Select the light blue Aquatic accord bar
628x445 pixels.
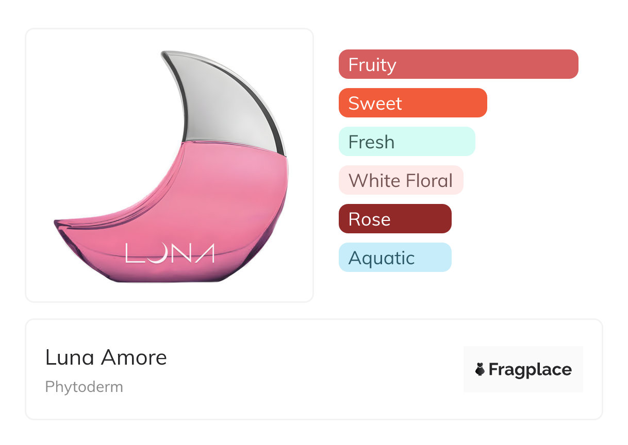[x=395, y=258]
